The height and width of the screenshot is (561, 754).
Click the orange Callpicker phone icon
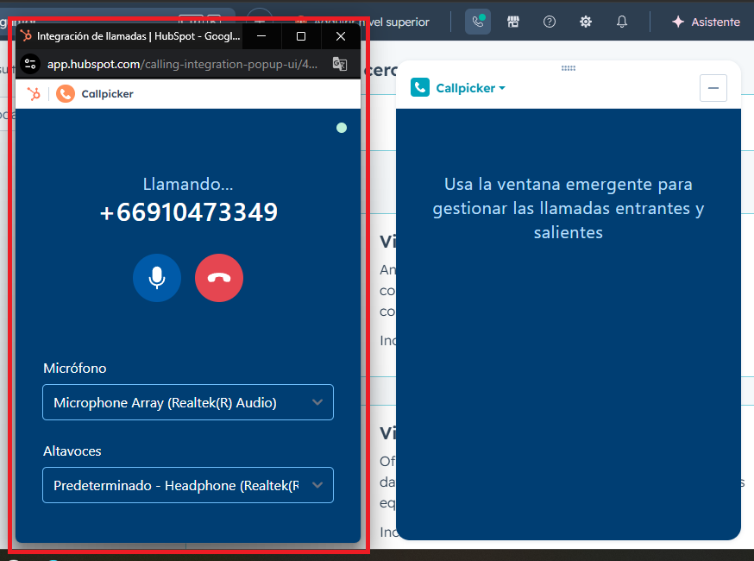[x=66, y=94]
